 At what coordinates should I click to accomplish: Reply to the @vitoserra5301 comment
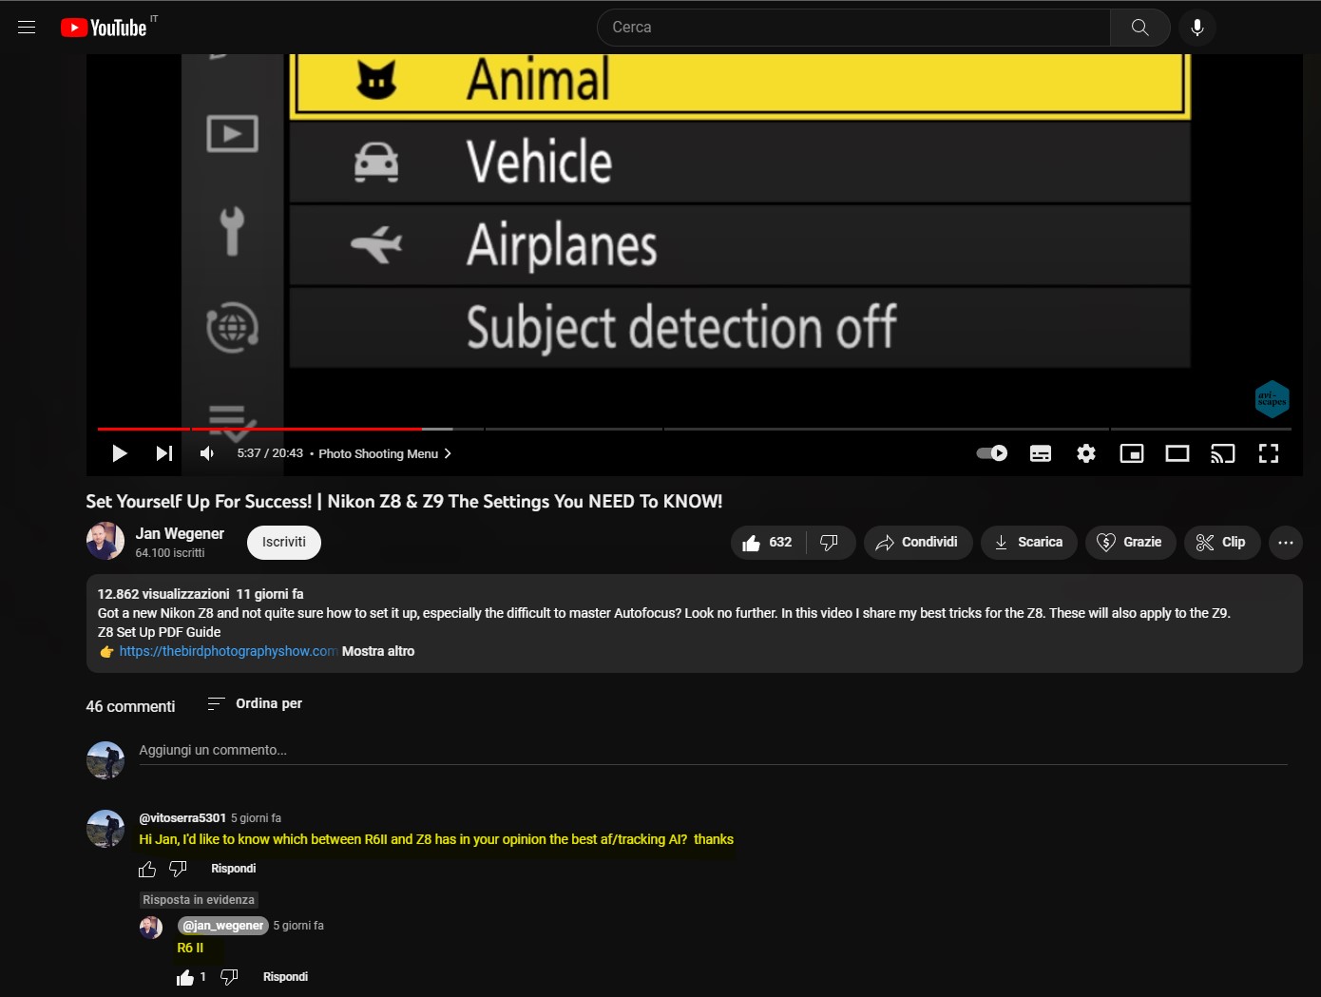[x=234, y=869]
